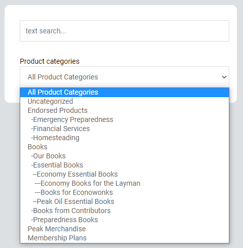Choose Peak Oil Essential Books option
Screen dimensions: 243x248
[x=125, y=201]
